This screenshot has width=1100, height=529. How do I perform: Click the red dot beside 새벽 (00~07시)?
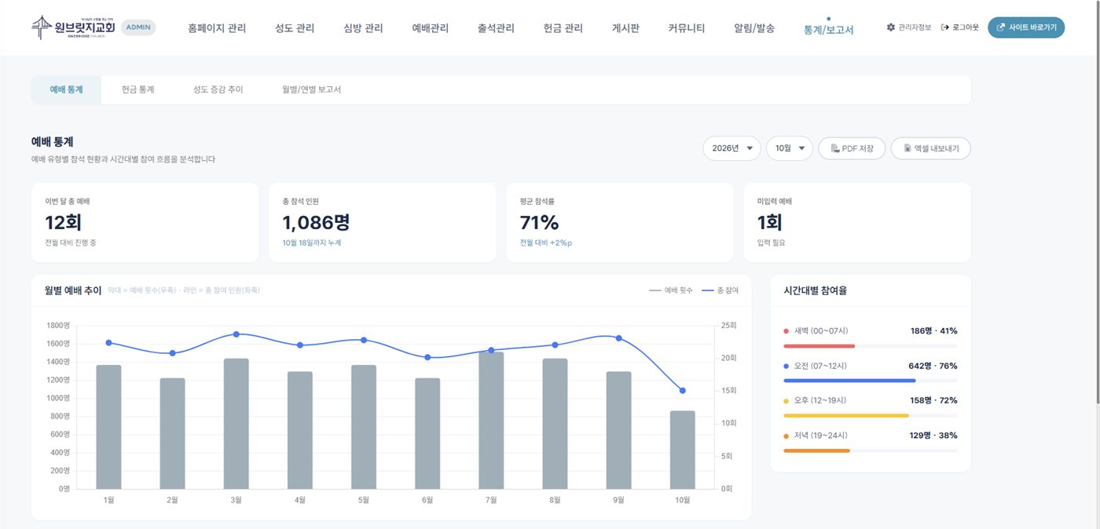786,331
